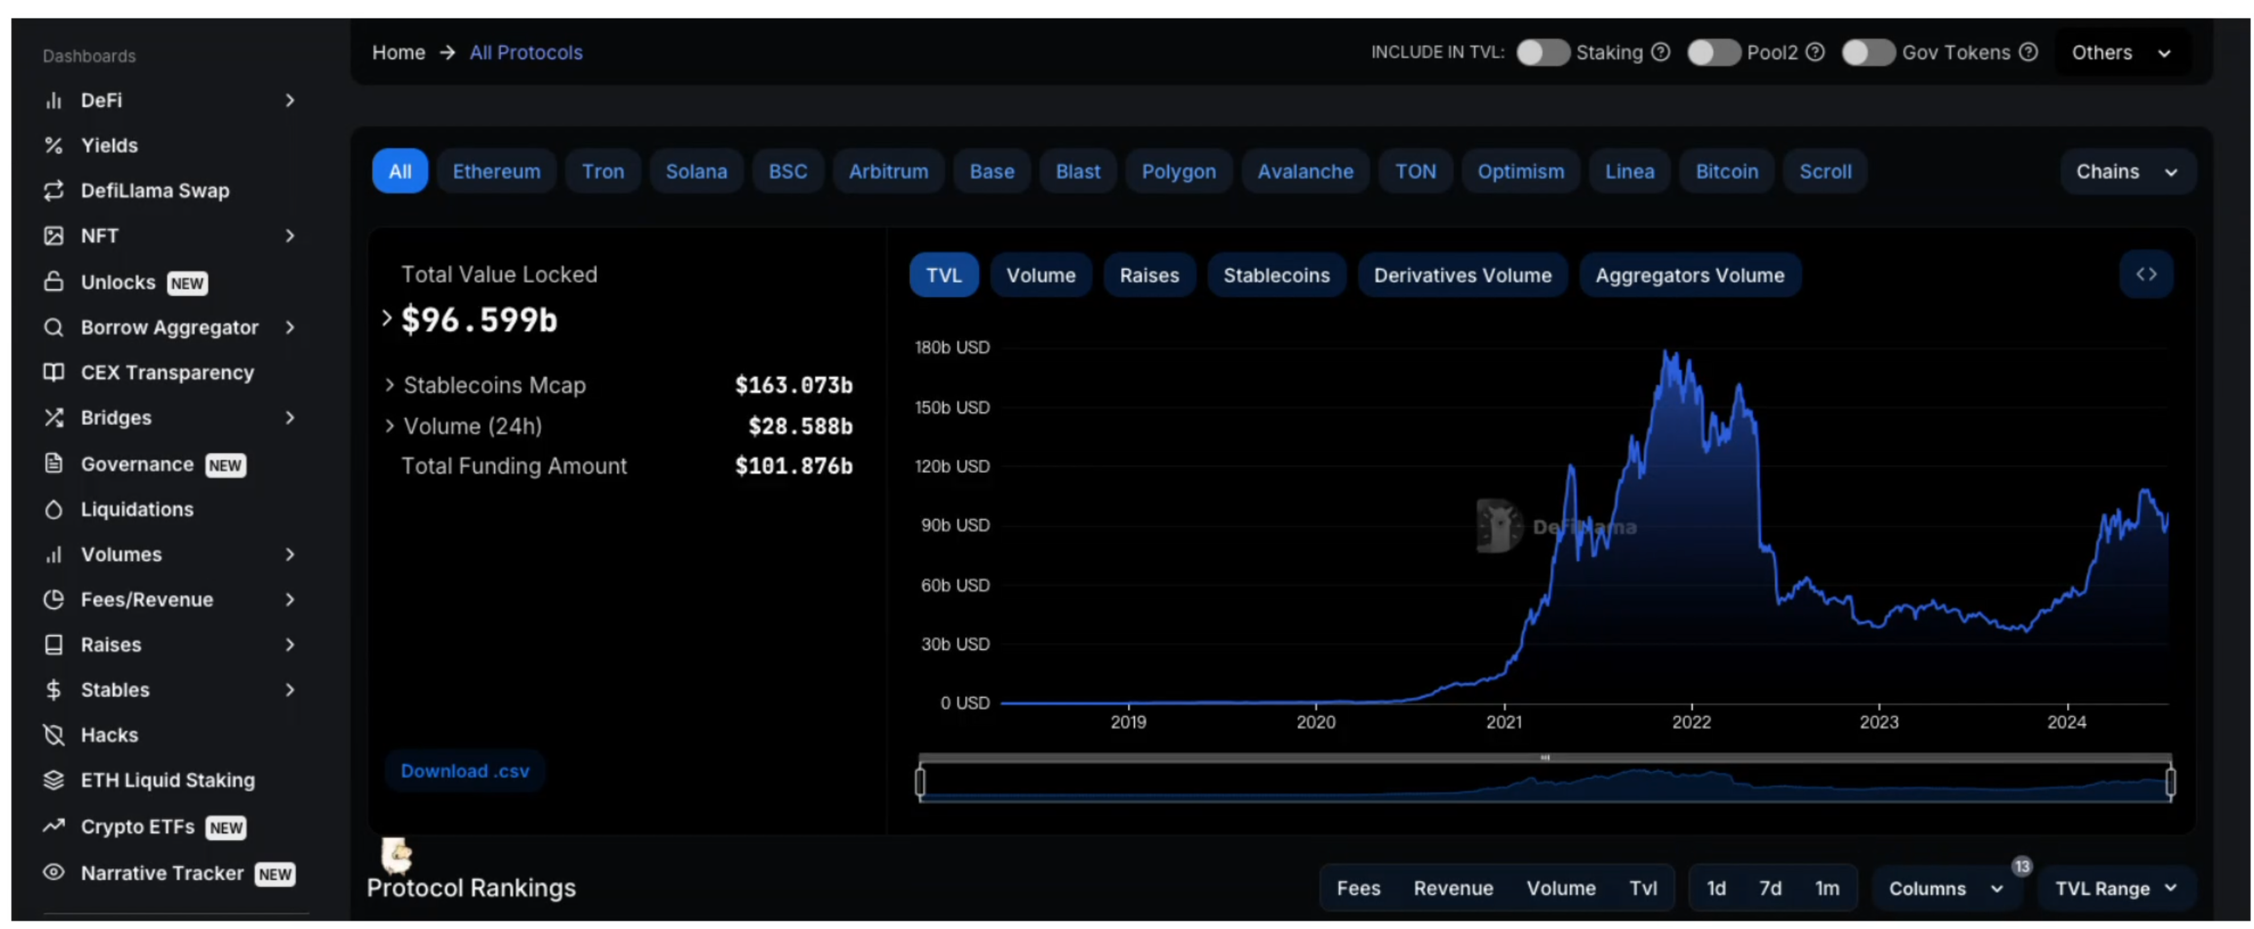2254x929 pixels.
Task: Switch to the Stablecoins chart tab
Action: (1276, 276)
